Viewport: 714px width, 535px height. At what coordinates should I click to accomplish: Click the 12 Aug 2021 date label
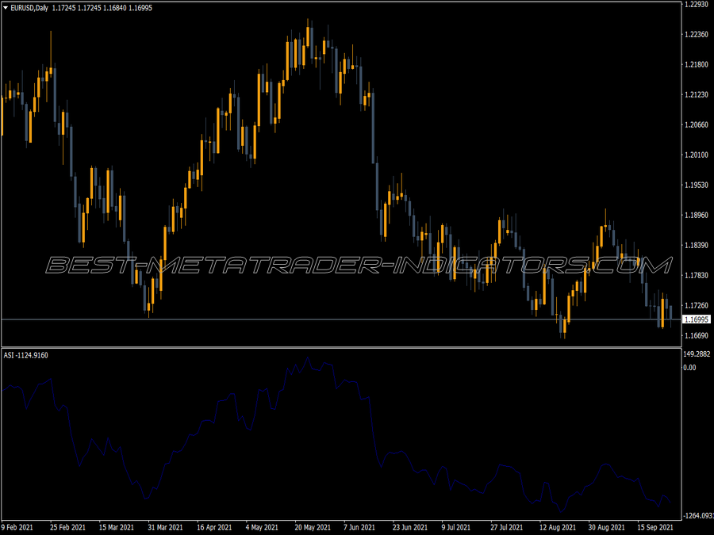point(558,528)
